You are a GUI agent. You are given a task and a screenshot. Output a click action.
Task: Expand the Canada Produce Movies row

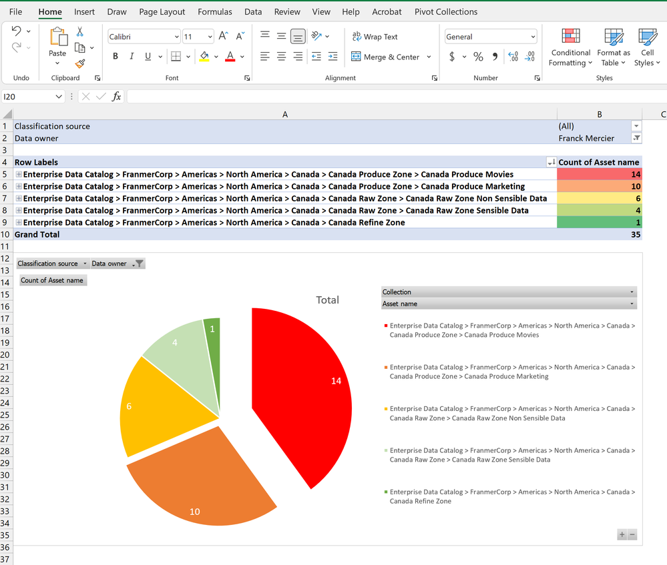pyautogui.click(x=19, y=174)
